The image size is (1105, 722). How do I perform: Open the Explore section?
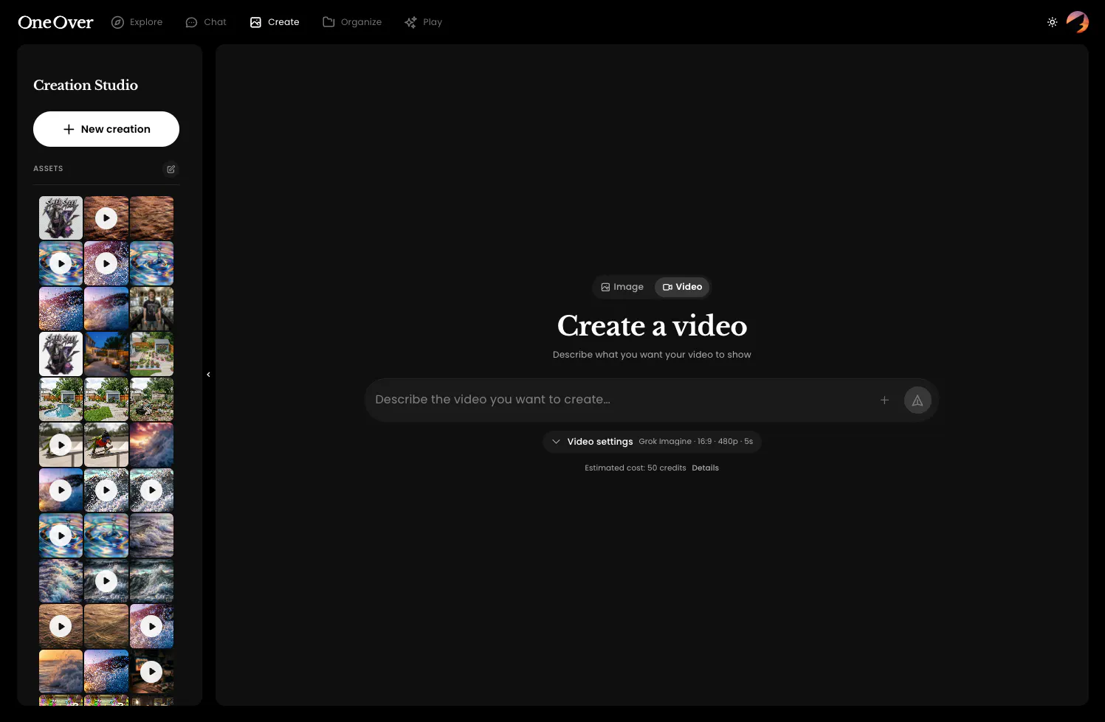click(x=137, y=22)
